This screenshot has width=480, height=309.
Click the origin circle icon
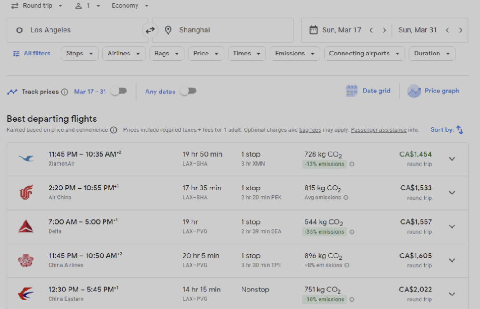[19, 30]
